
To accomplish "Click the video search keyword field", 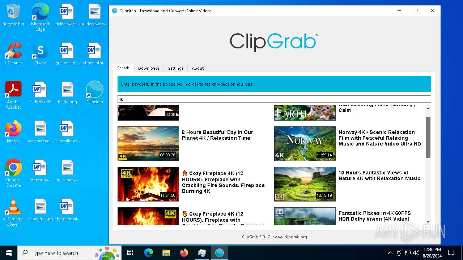I will coord(274,99).
